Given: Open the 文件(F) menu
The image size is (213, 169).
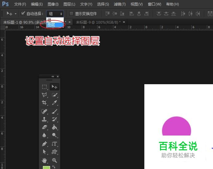Looking at the screenshot, I should [x=20, y=4].
